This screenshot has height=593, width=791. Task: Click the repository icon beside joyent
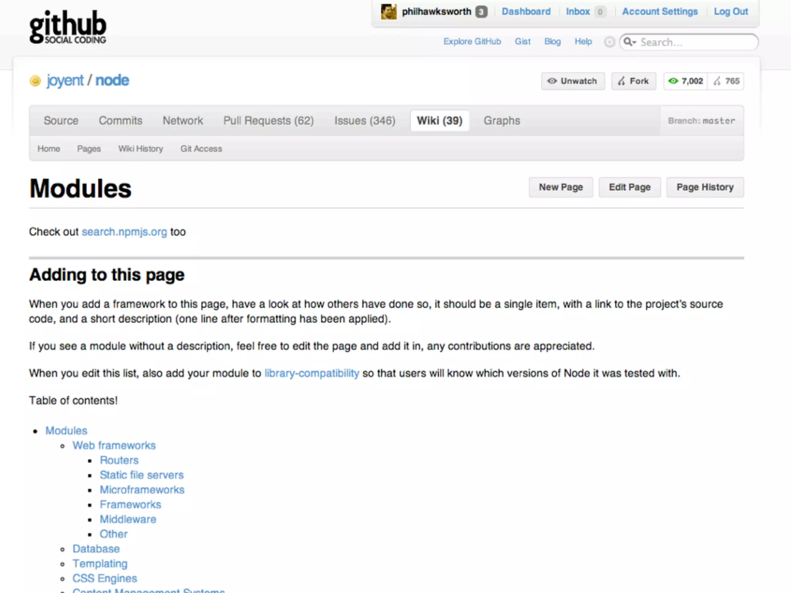35,81
